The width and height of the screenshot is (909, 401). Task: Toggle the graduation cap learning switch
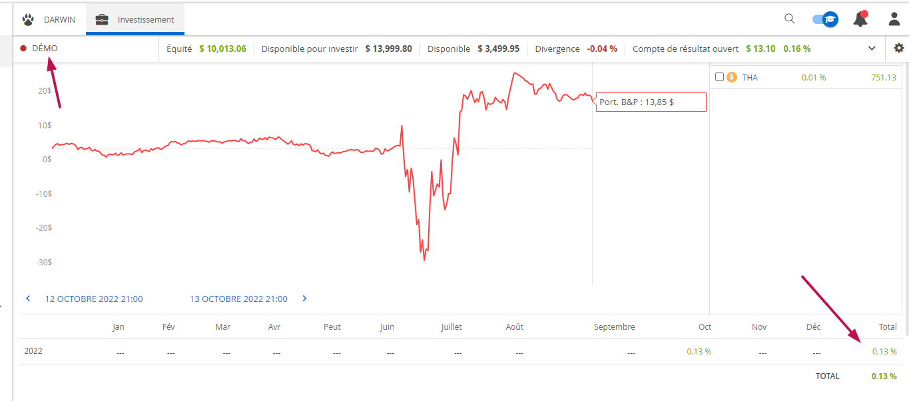click(x=825, y=19)
